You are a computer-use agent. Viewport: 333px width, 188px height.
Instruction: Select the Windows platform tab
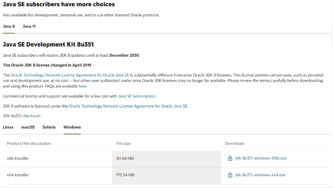pyautogui.click(x=72, y=127)
